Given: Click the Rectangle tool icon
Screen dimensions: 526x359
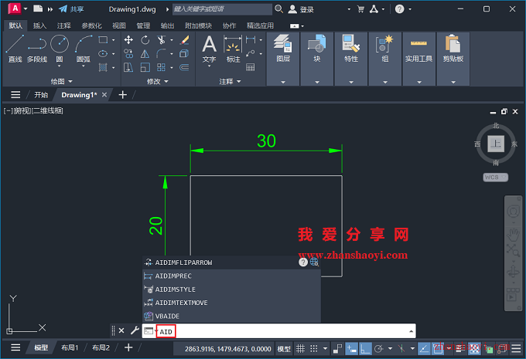Looking at the screenshot, I should pos(103,40).
